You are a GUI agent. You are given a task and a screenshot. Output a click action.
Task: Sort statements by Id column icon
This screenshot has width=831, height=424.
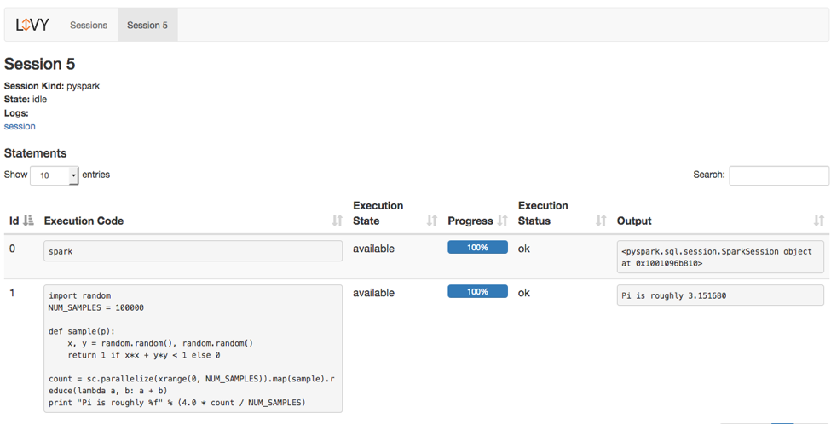28,221
